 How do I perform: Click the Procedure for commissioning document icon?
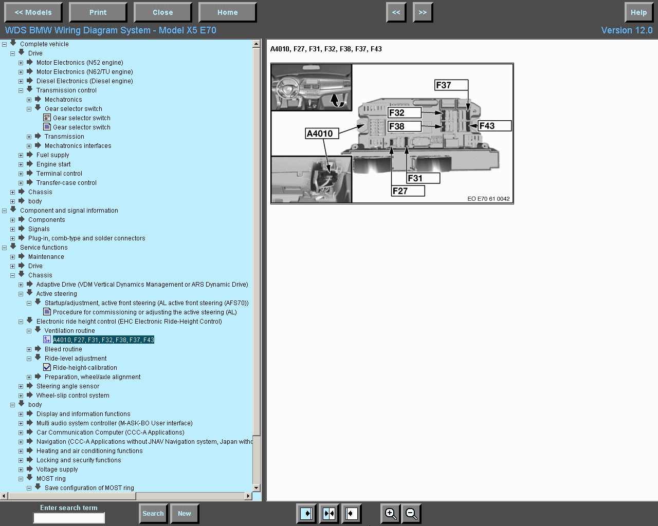coord(47,312)
